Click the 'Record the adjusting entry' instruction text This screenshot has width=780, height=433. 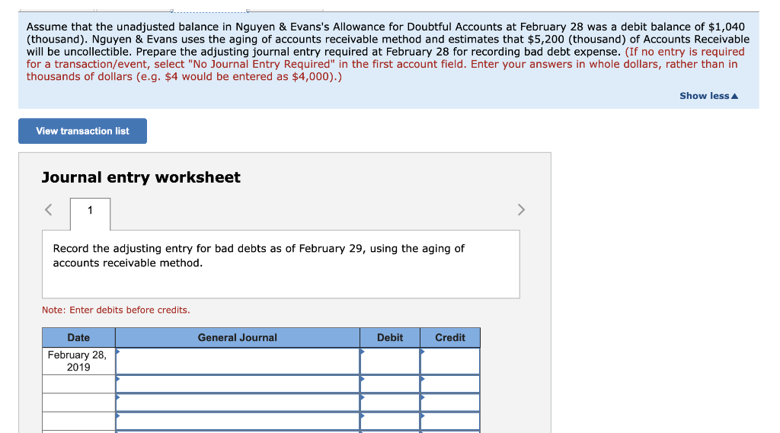point(259,256)
